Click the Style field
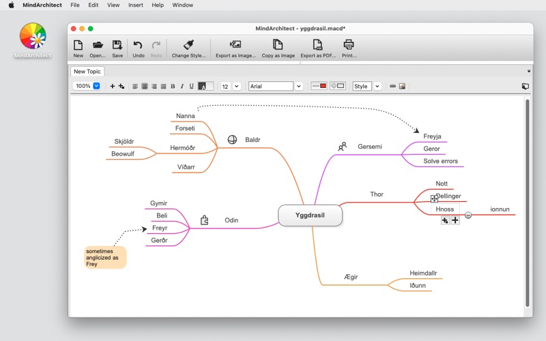The image size is (546, 341). 362,87
